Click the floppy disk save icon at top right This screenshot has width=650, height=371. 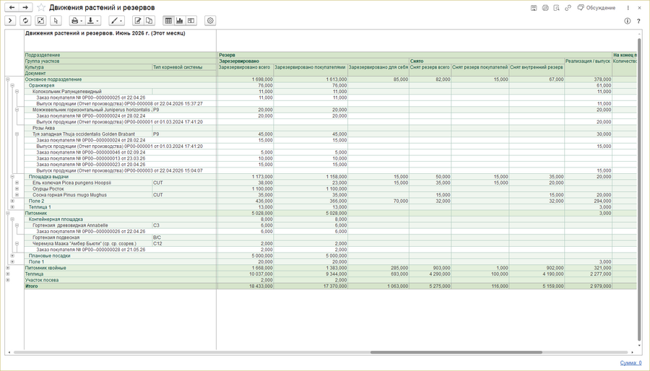(534, 8)
